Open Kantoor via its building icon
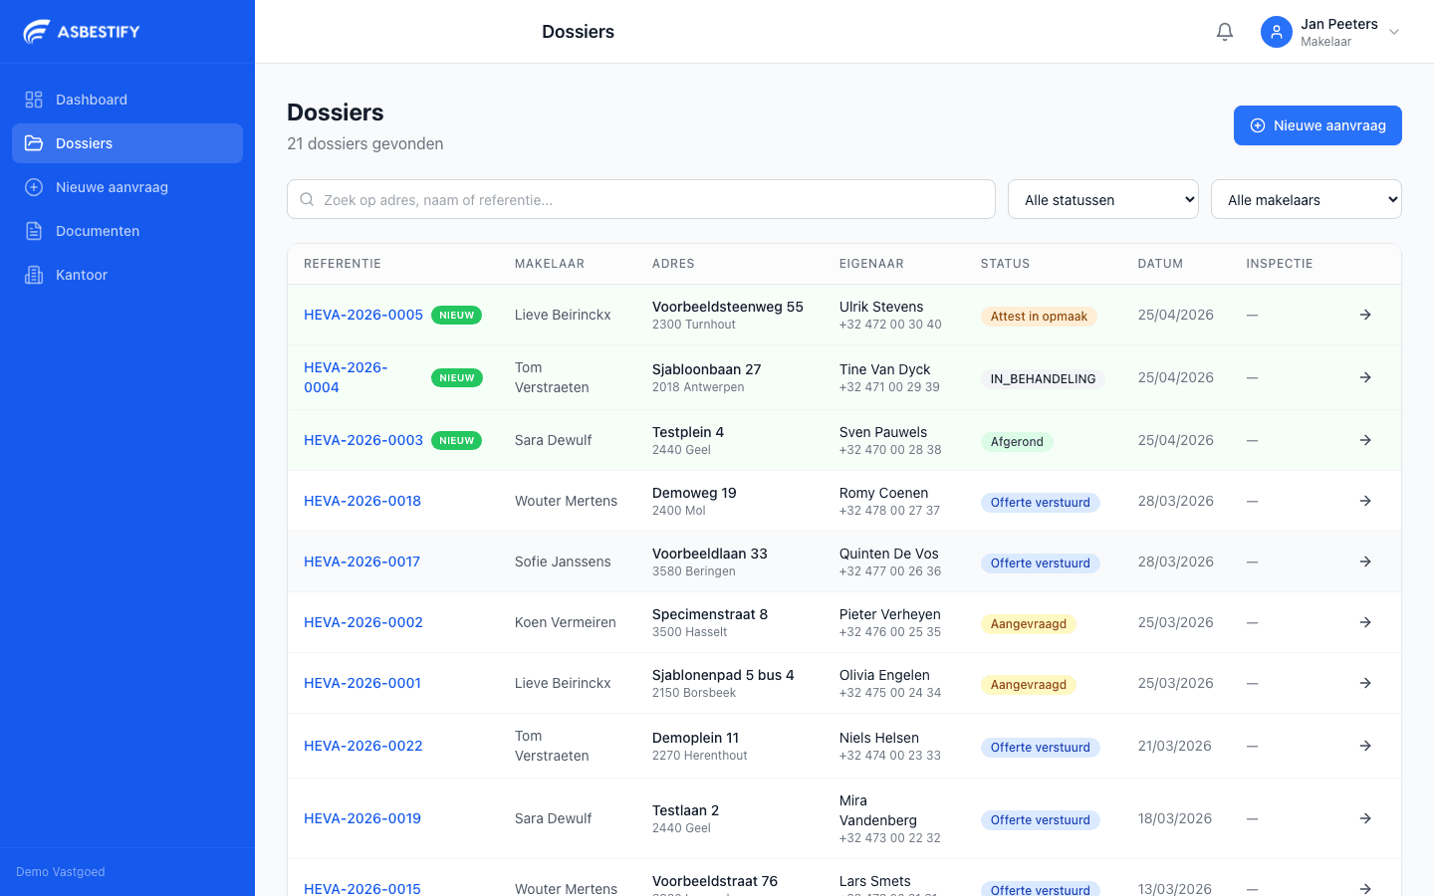1434x896 pixels. (x=33, y=275)
